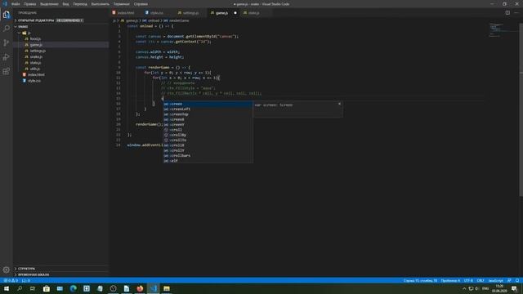Open the Выполнить menu

point(100,4)
